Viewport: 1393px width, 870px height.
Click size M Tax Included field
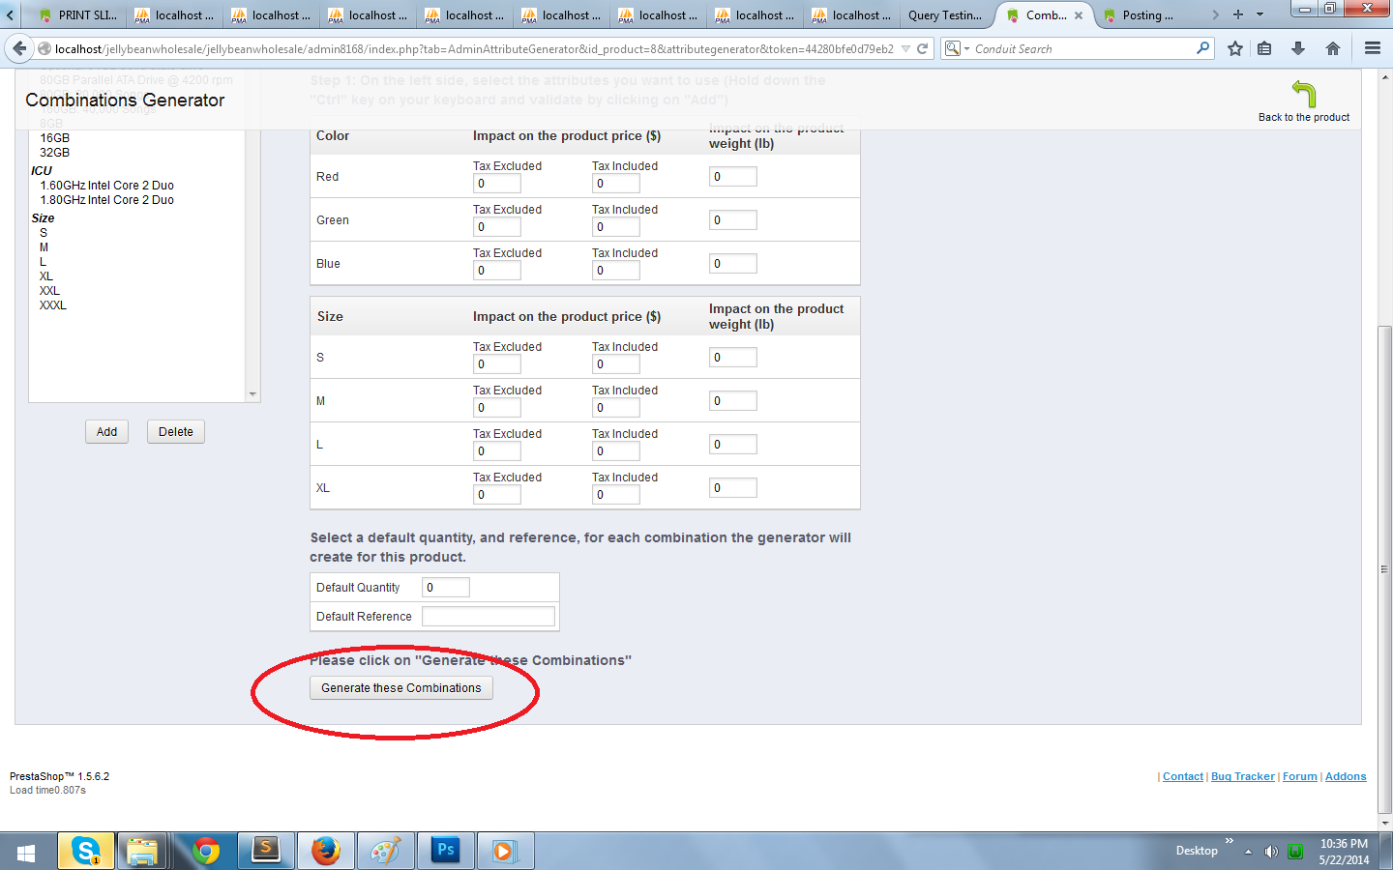[616, 408]
